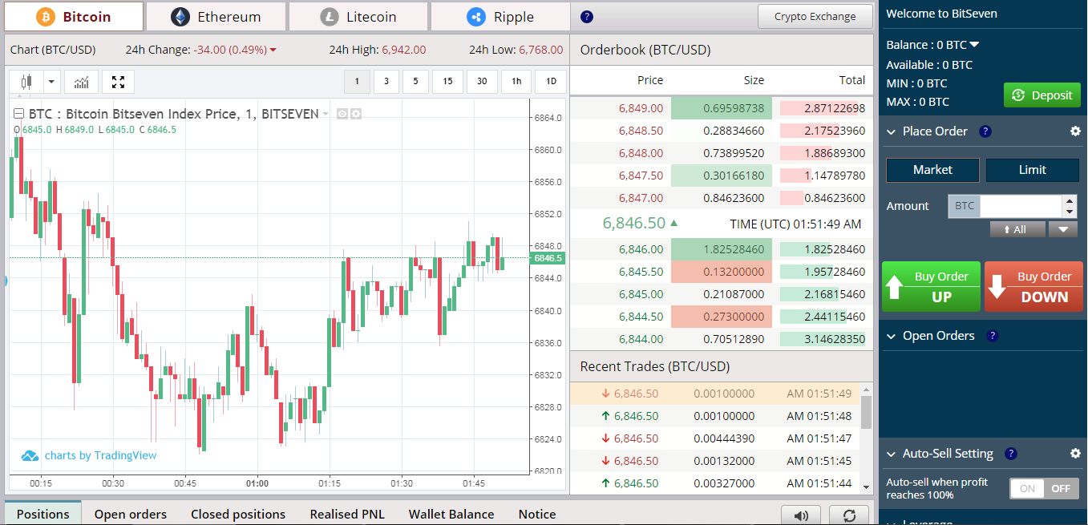This screenshot has height=525, width=1088.
Task: Mute sounds with the speaker button
Action: tap(801, 515)
